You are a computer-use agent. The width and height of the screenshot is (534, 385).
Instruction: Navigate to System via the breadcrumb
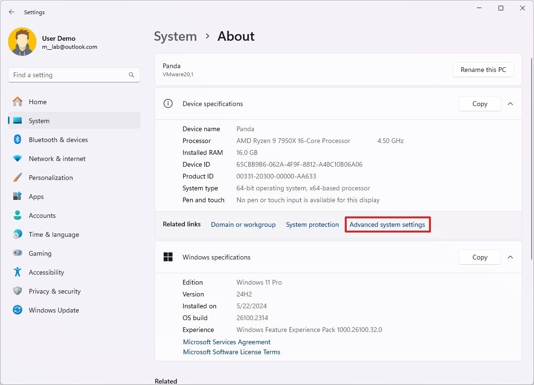click(175, 36)
